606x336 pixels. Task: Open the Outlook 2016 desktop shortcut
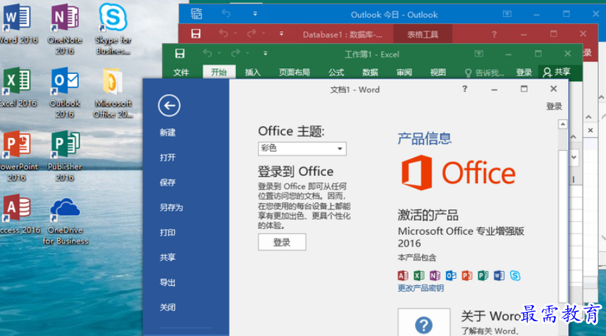click(65, 93)
